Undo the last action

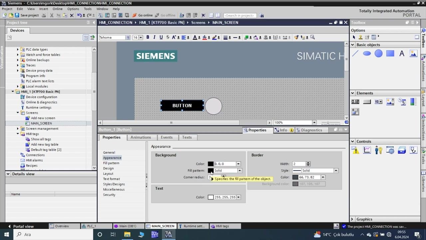[79, 15]
